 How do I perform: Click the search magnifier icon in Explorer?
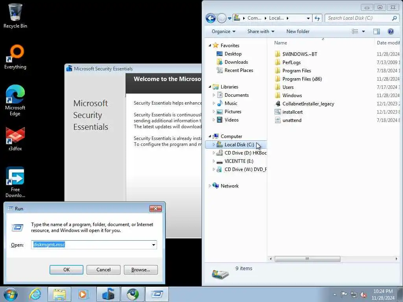394,18
